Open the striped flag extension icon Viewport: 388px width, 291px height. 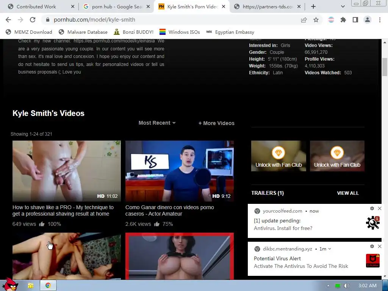click(x=331, y=20)
